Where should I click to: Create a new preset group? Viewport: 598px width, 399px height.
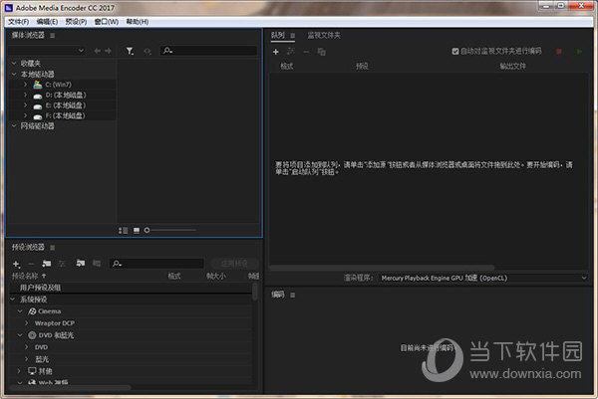47,263
